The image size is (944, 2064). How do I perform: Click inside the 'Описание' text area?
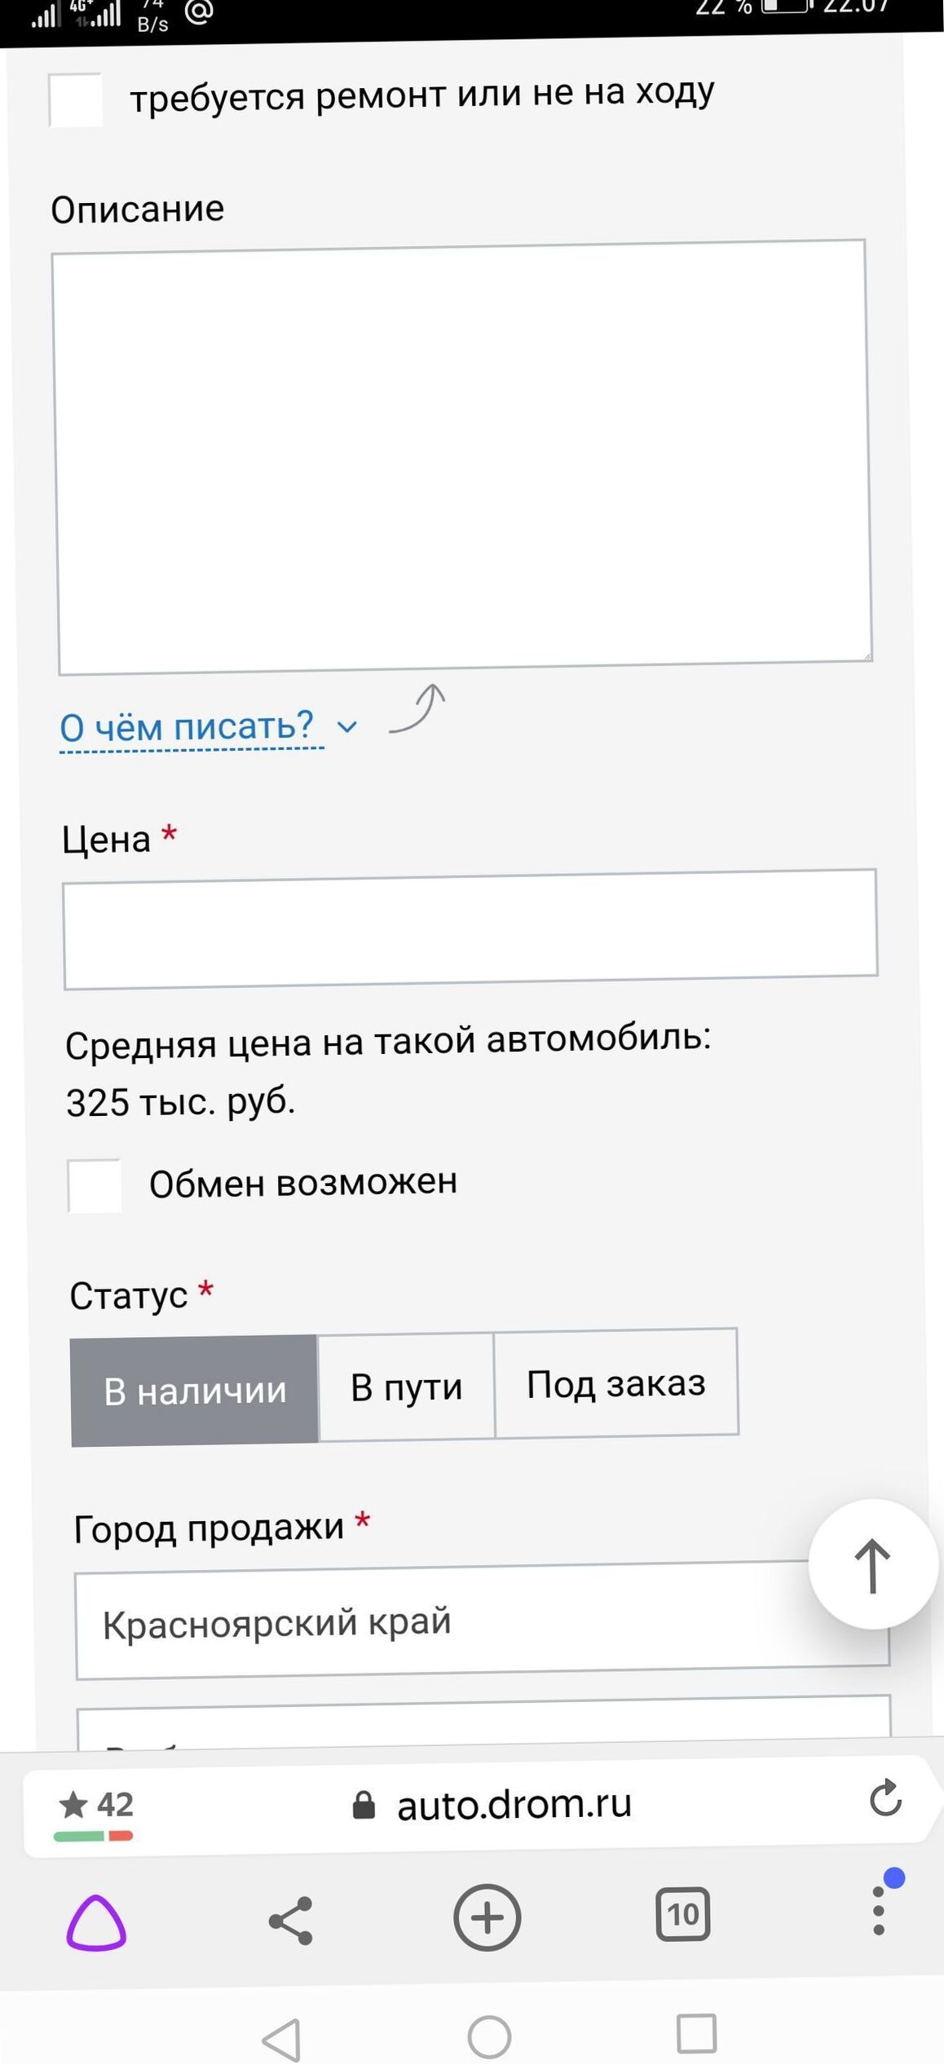coord(462,457)
